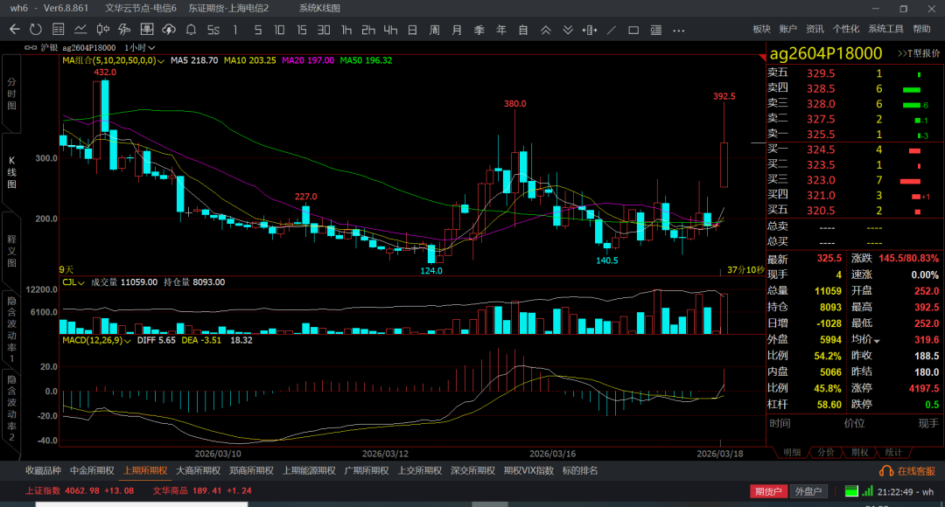Open the 系统工具 menu
This screenshot has height=507, width=945.
click(x=885, y=29)
